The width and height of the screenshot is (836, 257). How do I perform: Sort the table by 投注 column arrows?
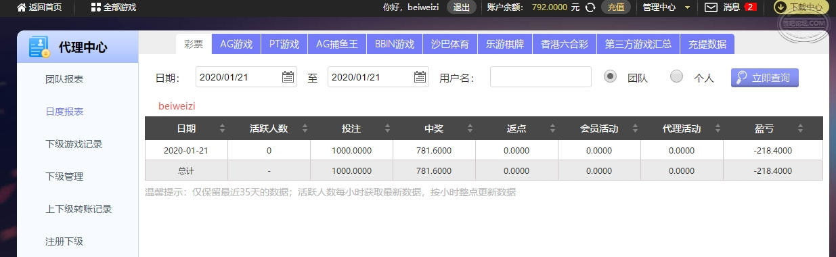[x=387, y=128]
